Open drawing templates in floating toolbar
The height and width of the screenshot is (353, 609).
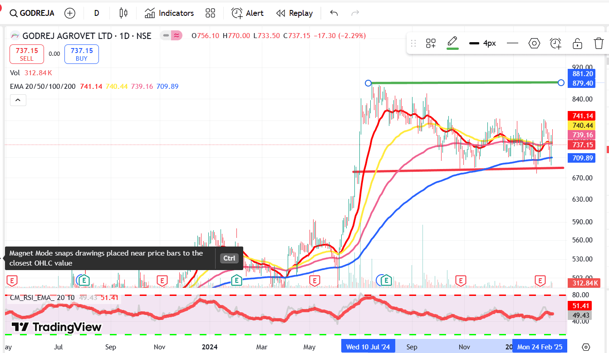click(431, 44)
